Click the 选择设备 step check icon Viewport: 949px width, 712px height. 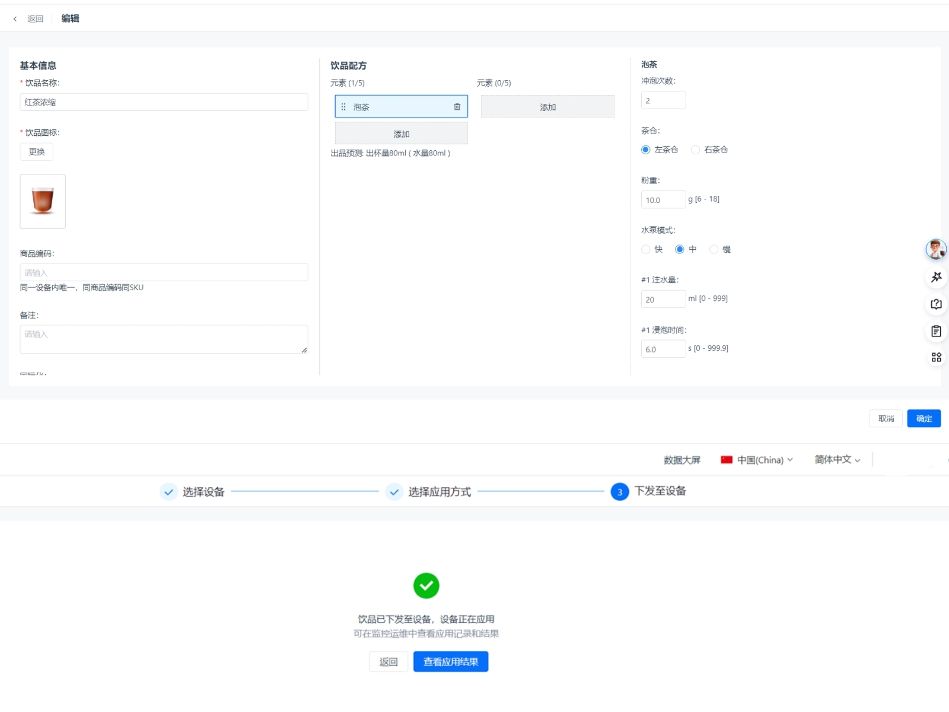click(x=168, y=492)
